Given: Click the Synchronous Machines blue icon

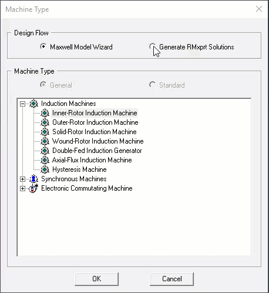Looking at the screenshot, I should 33,179.
